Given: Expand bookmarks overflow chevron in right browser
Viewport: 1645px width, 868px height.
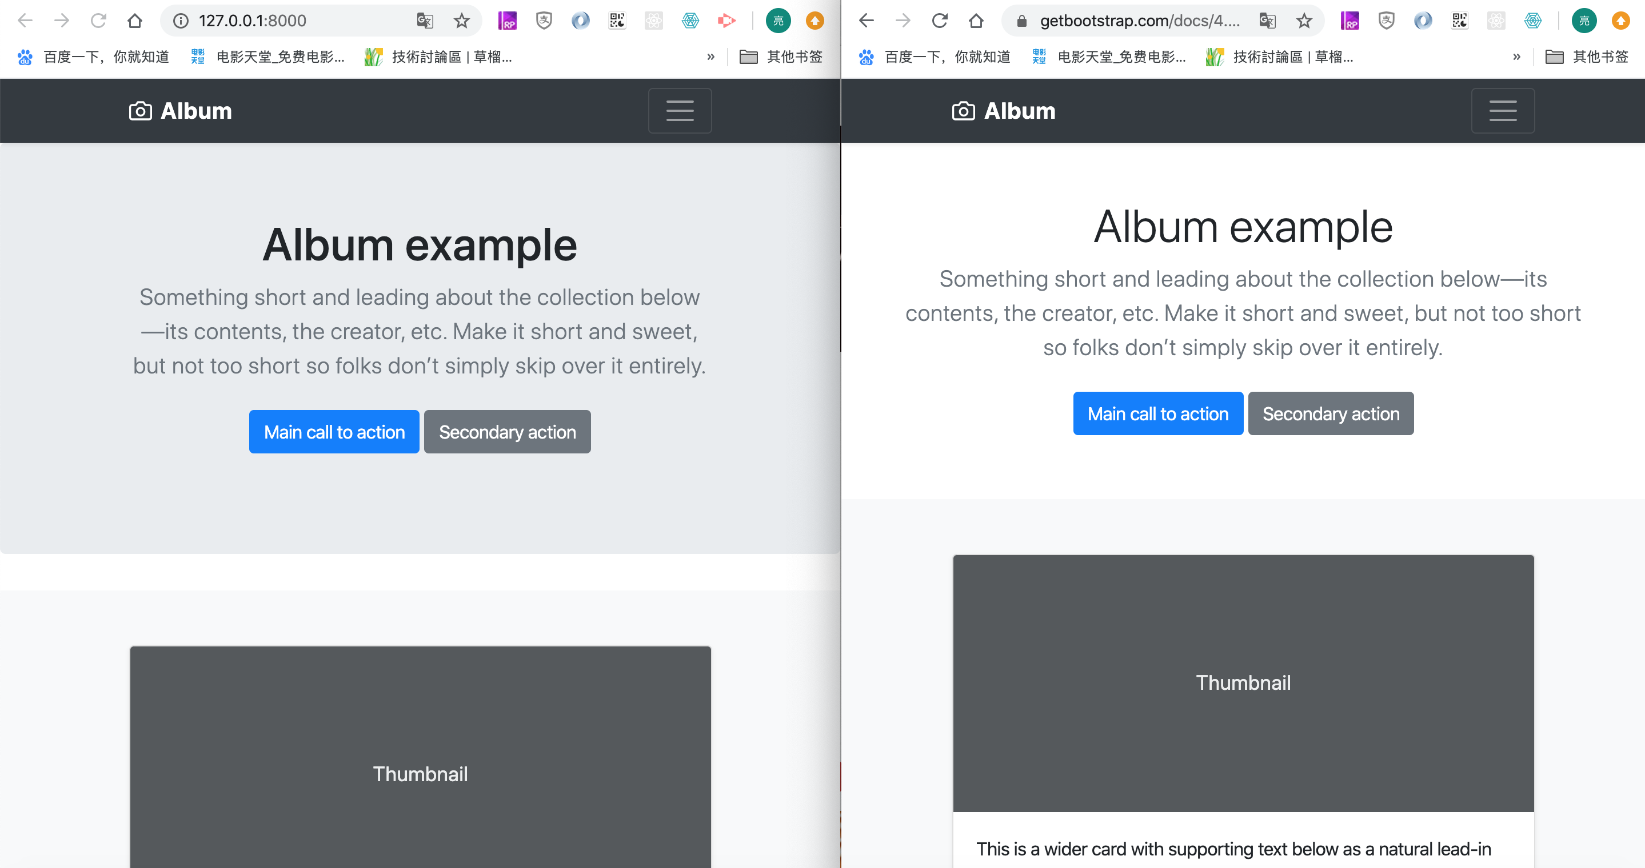Looking at the screenshot, I should point(1516,57).
